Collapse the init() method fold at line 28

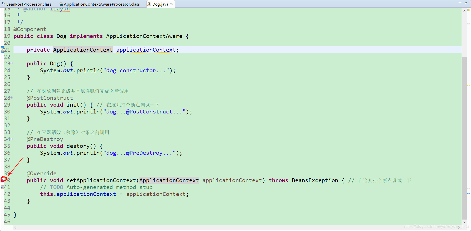click(x=12, y=98)
